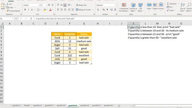This screenshot has width=192, height=108.
Task: Align text left
Action: [x=58, y=10]
